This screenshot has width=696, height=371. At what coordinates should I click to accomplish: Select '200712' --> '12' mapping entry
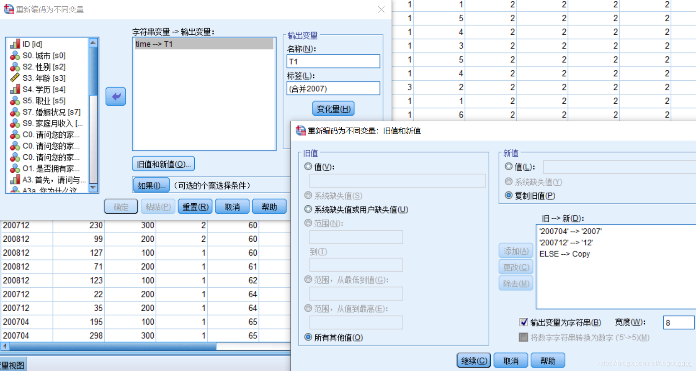click(566, 243)
